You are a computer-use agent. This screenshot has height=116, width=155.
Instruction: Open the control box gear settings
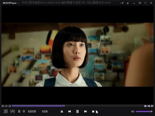tap(24, 111)
